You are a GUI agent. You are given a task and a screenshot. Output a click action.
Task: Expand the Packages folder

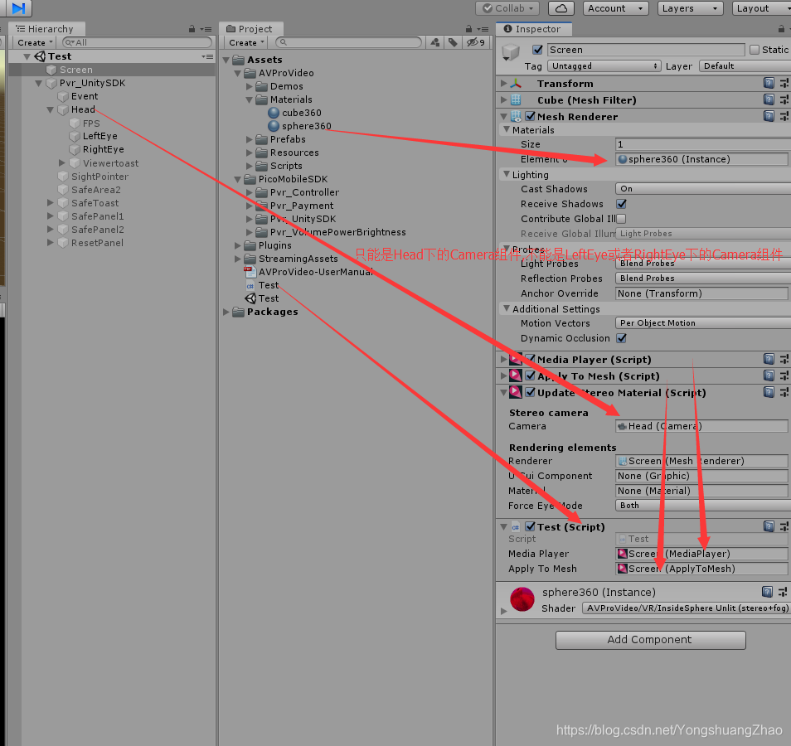[226, 312]
